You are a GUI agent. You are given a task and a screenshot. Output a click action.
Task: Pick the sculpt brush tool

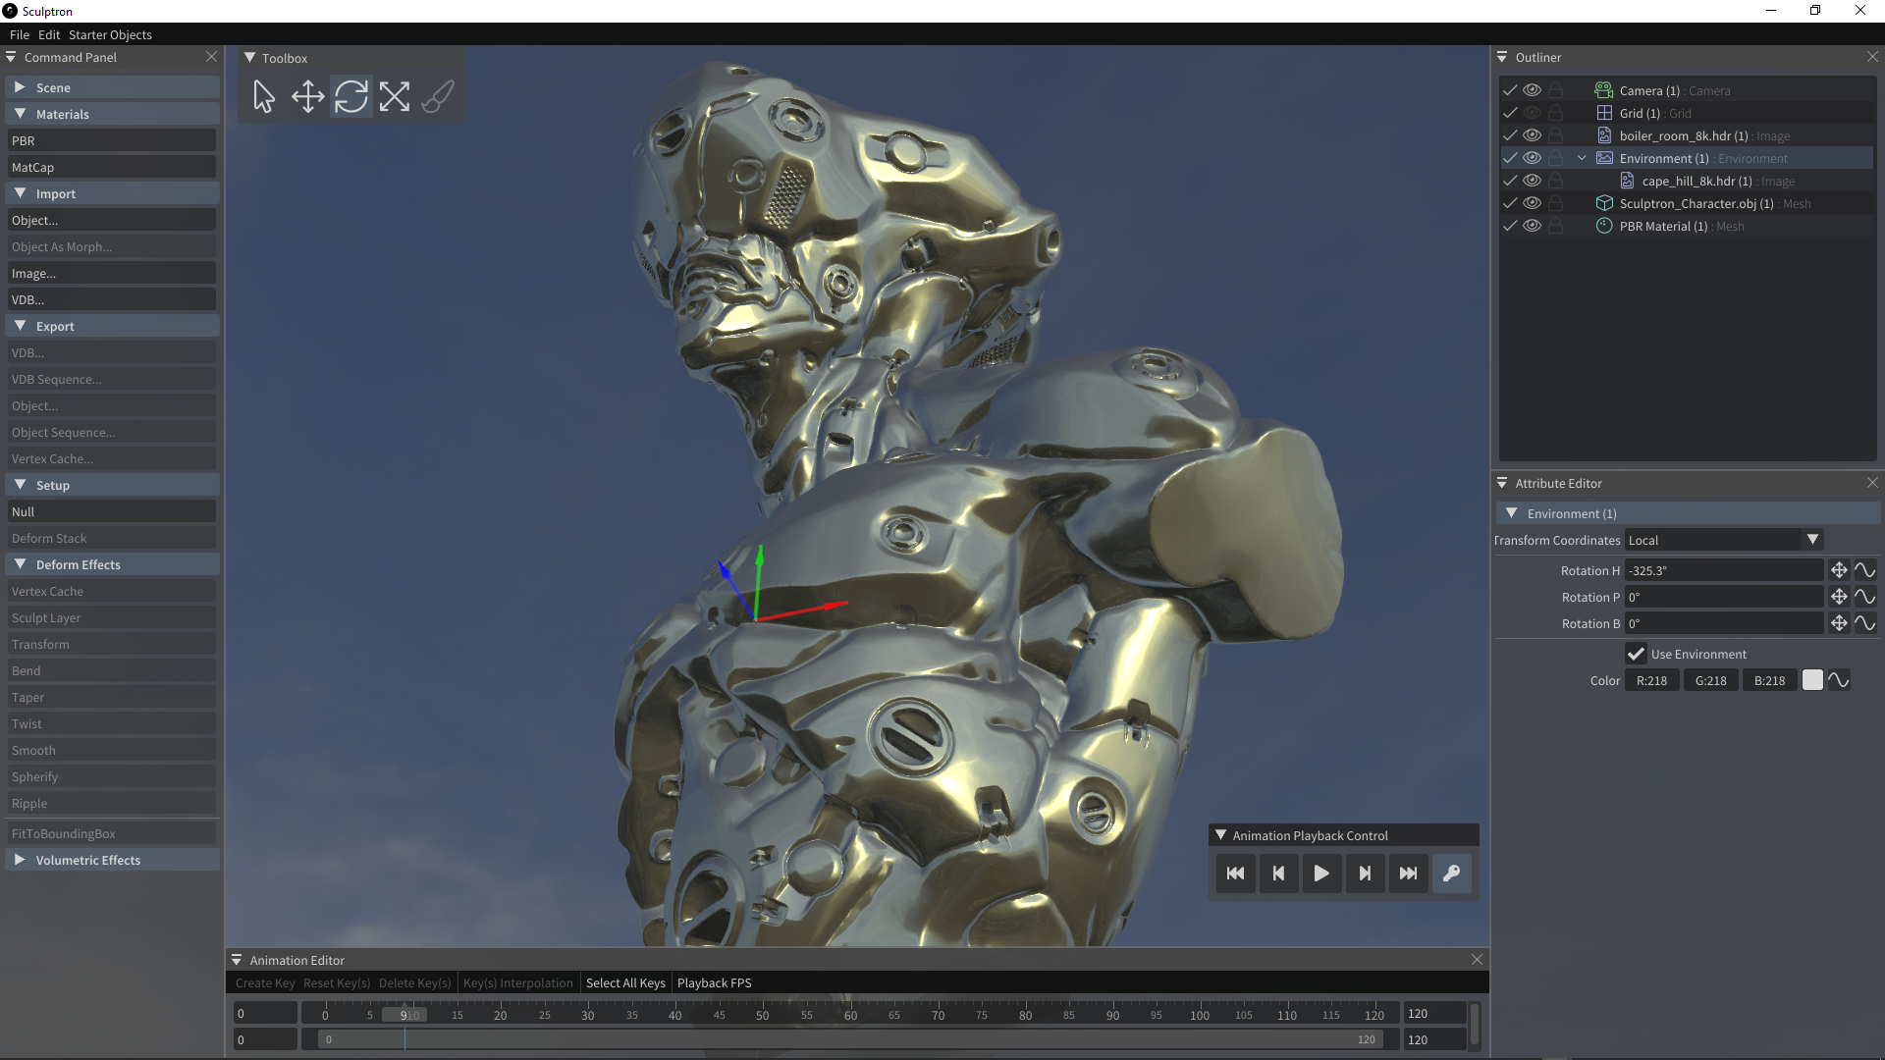(438, 96)
